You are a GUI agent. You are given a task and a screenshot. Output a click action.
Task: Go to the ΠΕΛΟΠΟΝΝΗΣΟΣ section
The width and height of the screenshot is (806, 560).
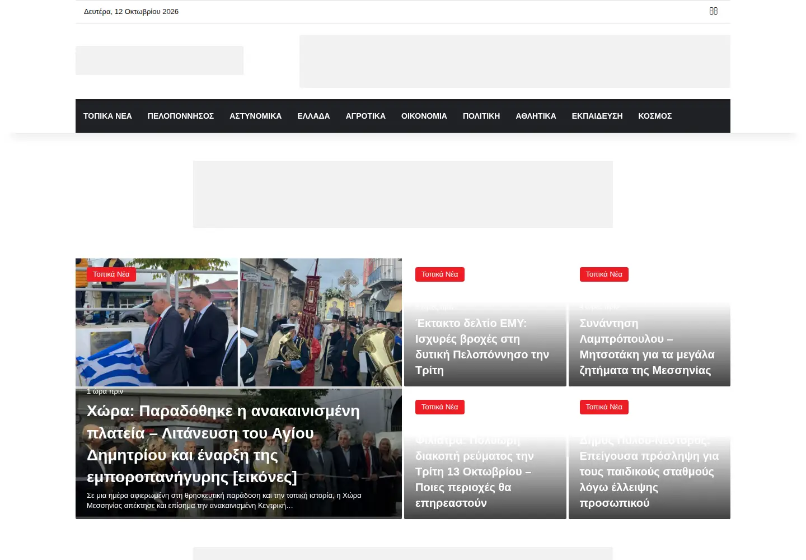click(181, 116)
